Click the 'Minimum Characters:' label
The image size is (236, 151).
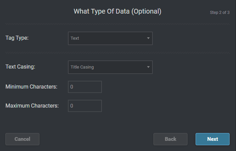31,87
